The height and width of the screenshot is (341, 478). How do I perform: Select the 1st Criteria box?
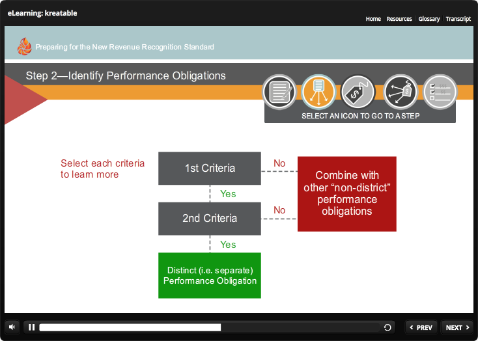(210, 169)
